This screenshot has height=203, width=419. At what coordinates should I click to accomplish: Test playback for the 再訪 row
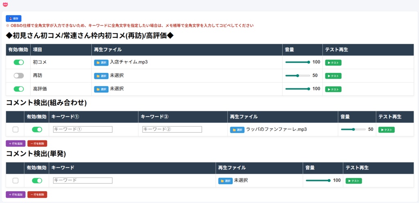(333, 76)
